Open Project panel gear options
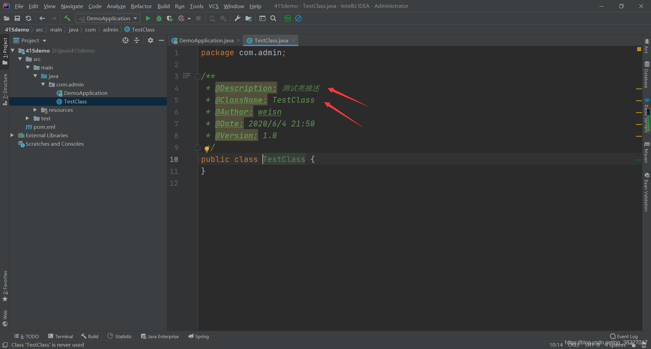651x349 pixels. pyautogui.click(x=151, y=40)
